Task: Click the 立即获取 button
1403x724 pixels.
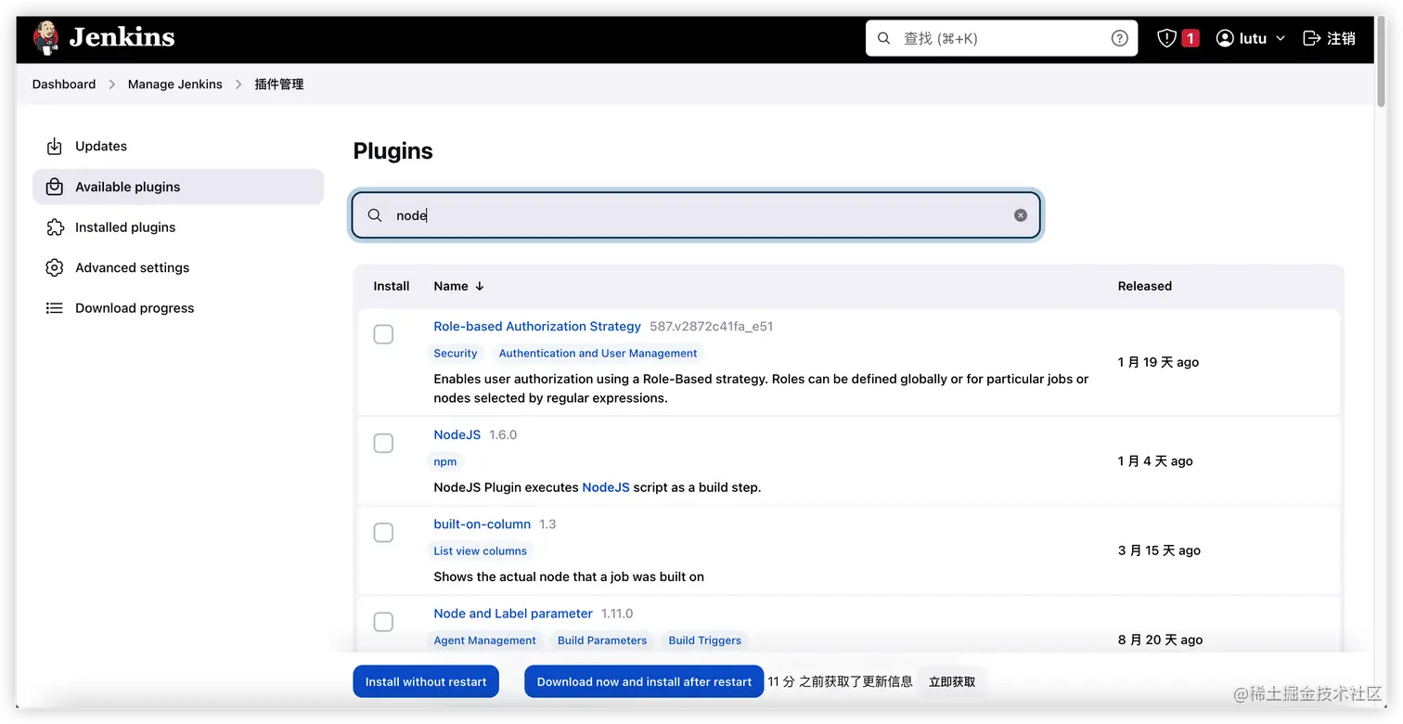Action: 952,681
